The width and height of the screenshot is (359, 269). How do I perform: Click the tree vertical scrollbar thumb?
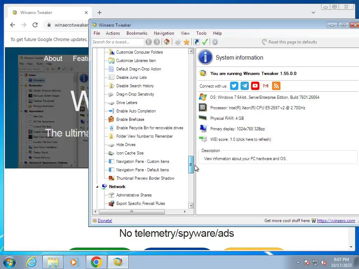[x=191, y=165]
